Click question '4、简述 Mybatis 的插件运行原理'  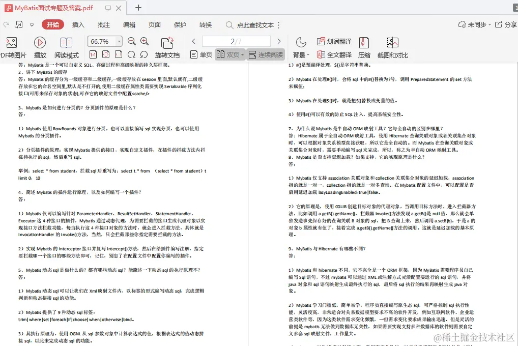click(x=52, y=192)
